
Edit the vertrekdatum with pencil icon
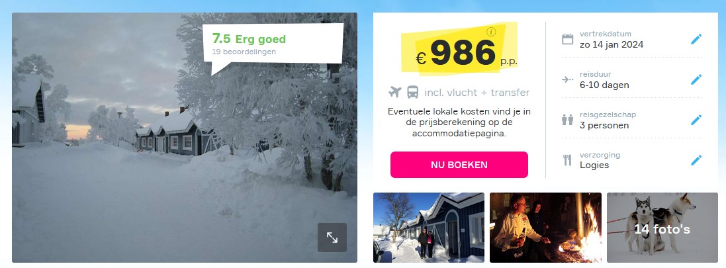[x=696, y=39]
